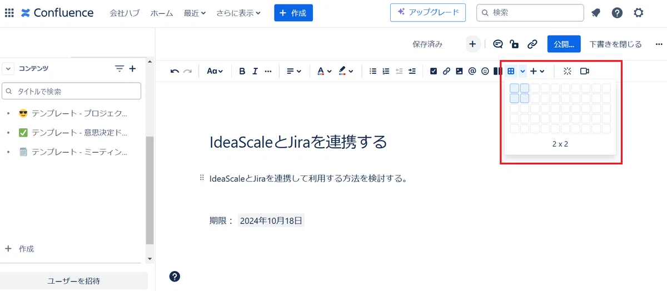The image size is (667, 291).
Task: Open the emoji picker
Action: point(485,71)
